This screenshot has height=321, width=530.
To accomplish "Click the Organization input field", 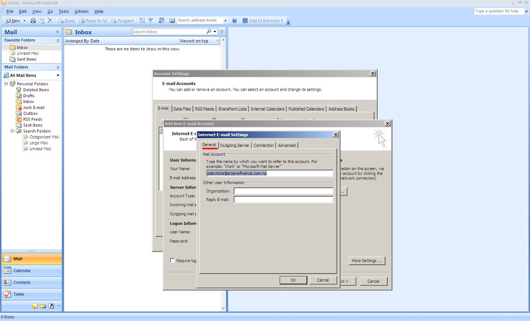I will 283,191.
